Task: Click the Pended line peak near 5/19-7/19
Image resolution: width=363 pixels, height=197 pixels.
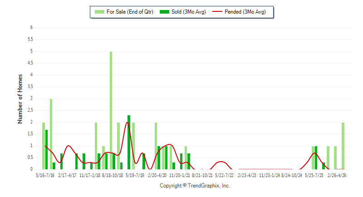Action: click(127, 123)
